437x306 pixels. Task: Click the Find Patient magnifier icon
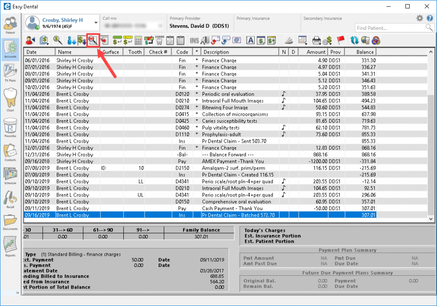[x=429, y=28]
